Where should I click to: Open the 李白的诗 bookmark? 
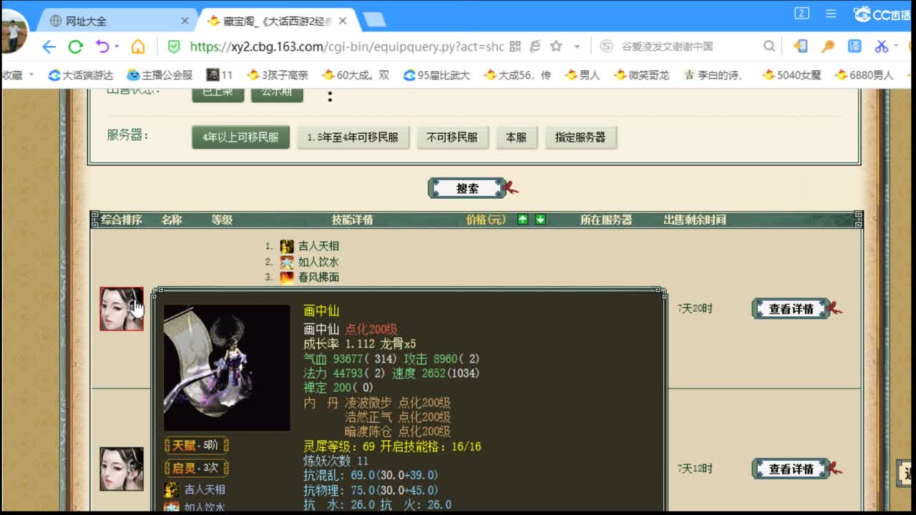[713, 74]
